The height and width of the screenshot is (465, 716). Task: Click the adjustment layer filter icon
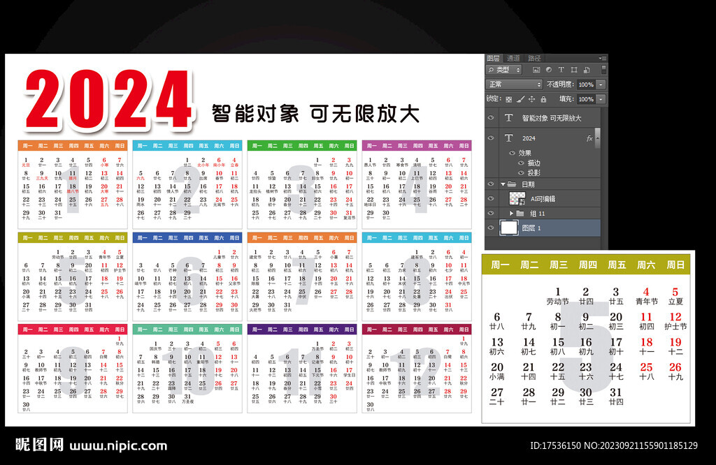point(547,70)
